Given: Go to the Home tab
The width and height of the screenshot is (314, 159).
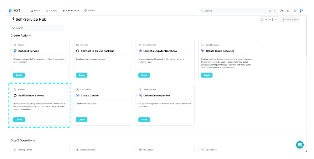Looking at the screenshot, I should (35, 11).
